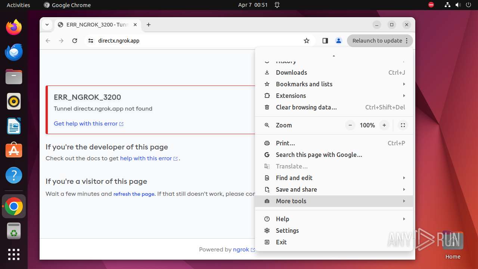Open the Activities overview
478x269 pixels.
coord(18,5)
